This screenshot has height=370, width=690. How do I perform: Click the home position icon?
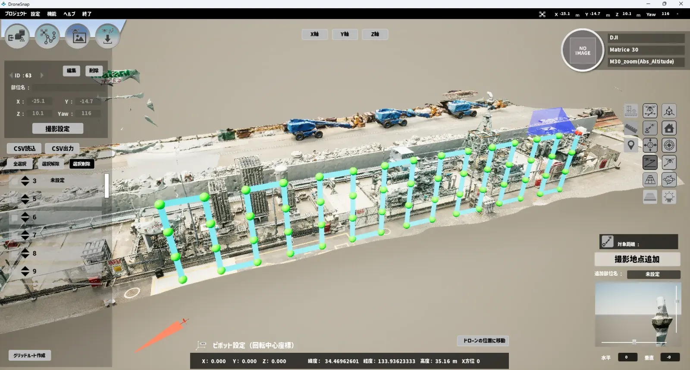pos(669,128)
